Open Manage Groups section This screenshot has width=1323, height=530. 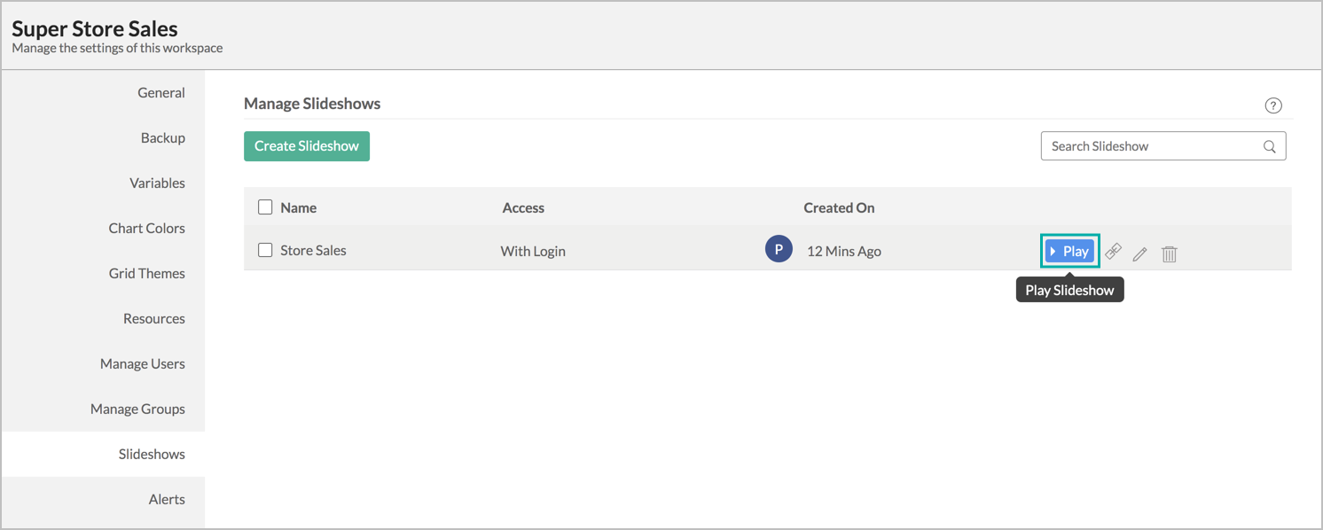point(137,409)
